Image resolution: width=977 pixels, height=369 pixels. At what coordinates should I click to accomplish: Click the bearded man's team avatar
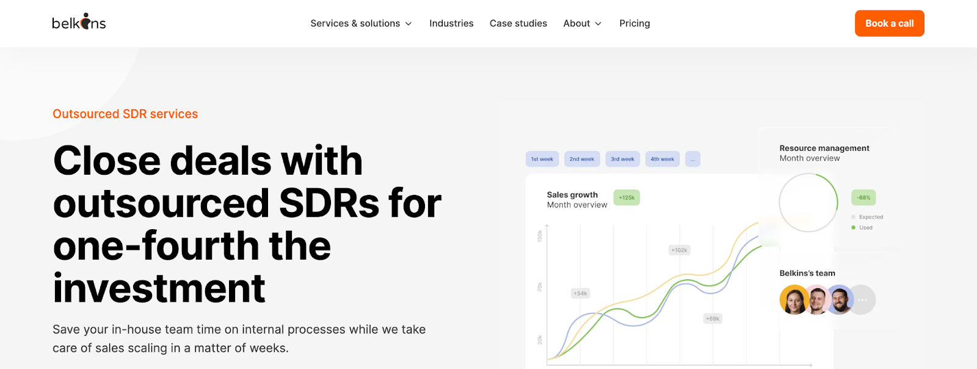click(840, 299)
